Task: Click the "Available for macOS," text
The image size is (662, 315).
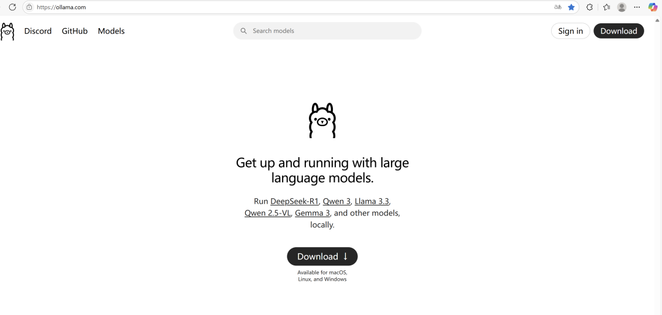Action: tap(322, 272)
